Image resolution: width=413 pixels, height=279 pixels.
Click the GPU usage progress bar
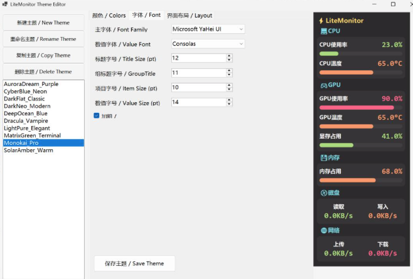(x=361, y=107)
